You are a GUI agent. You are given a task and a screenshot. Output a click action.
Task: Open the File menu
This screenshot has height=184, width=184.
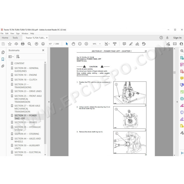2,33
